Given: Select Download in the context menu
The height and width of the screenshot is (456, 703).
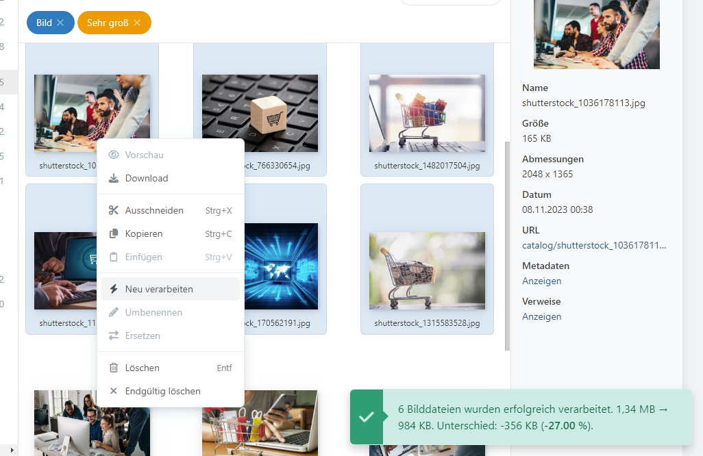Looking at the screenshot, I should [147, 179].
